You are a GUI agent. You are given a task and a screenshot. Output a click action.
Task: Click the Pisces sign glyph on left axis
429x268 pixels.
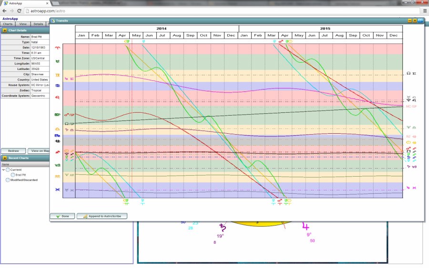pos(58,189)
